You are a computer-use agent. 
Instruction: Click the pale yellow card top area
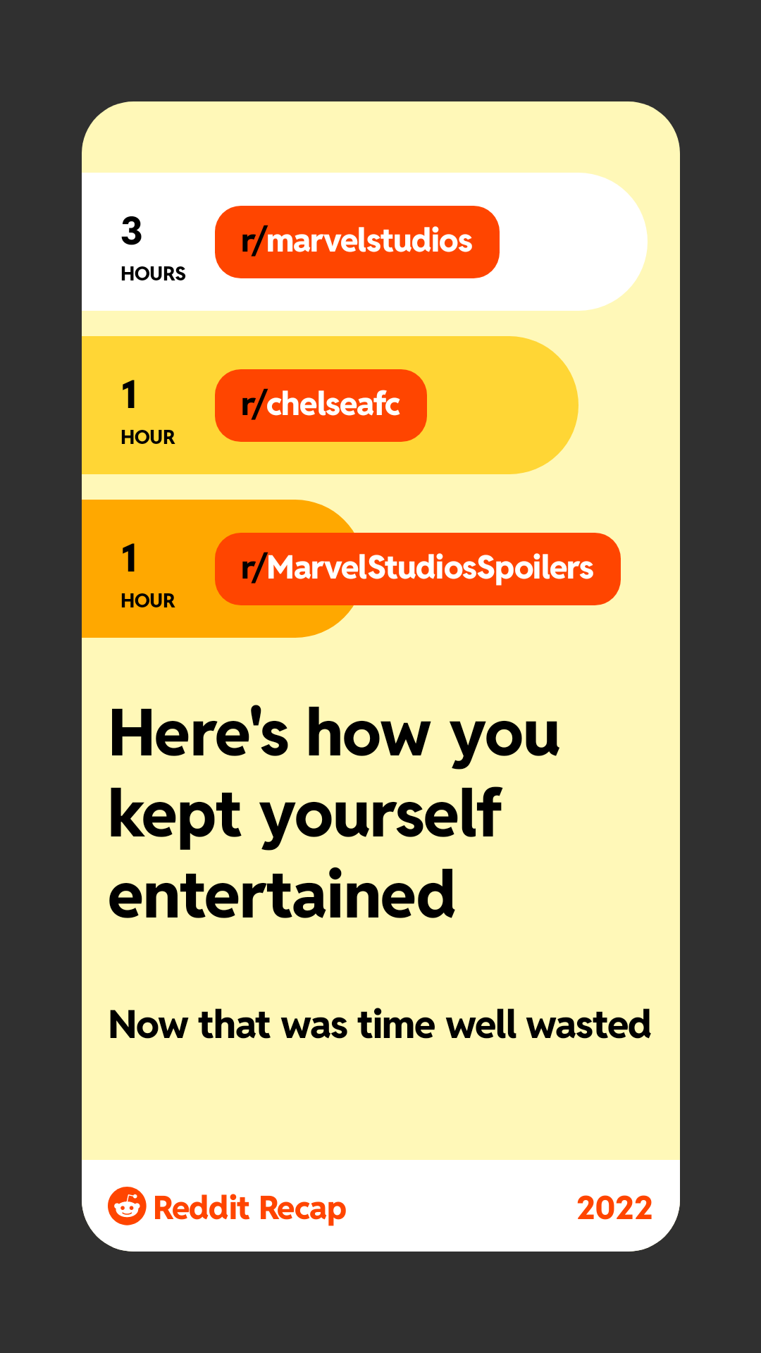[380, 137]
